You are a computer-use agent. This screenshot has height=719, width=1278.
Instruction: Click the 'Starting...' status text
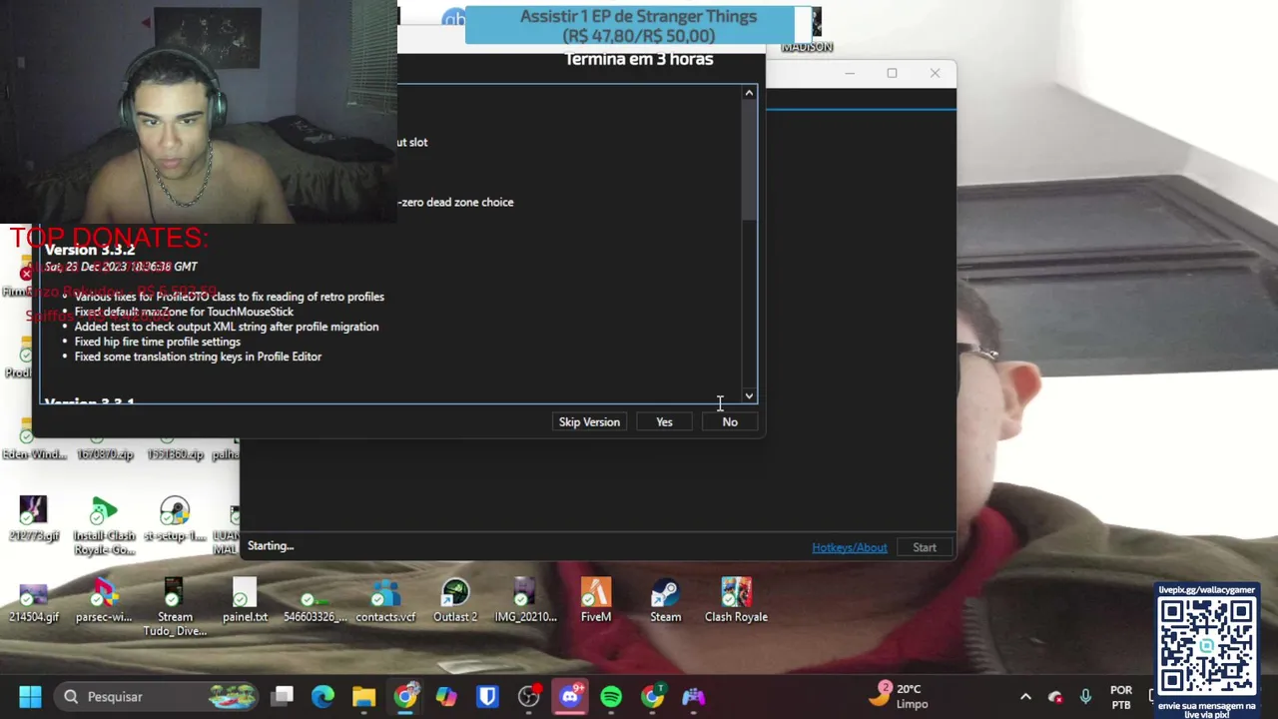(x=271, y=546)
